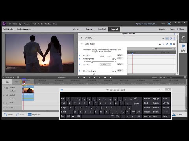Open the File menu
This screenshot has height=141, width=189.
pos(10,24)
